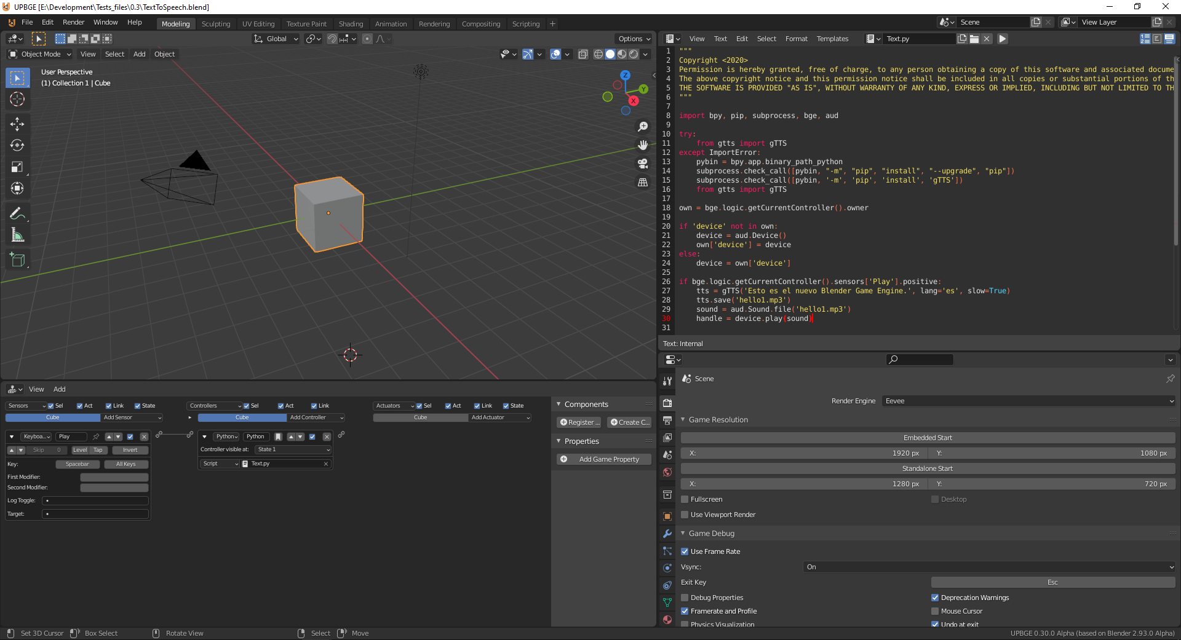Click the Standalone Start button
Image resolution: width=1181 pixels, height=640 pixels.
[x=928, y=468]
